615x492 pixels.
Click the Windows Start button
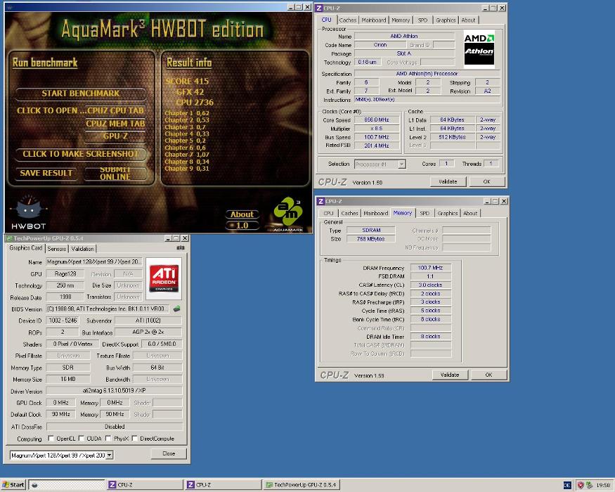point(13,485)
